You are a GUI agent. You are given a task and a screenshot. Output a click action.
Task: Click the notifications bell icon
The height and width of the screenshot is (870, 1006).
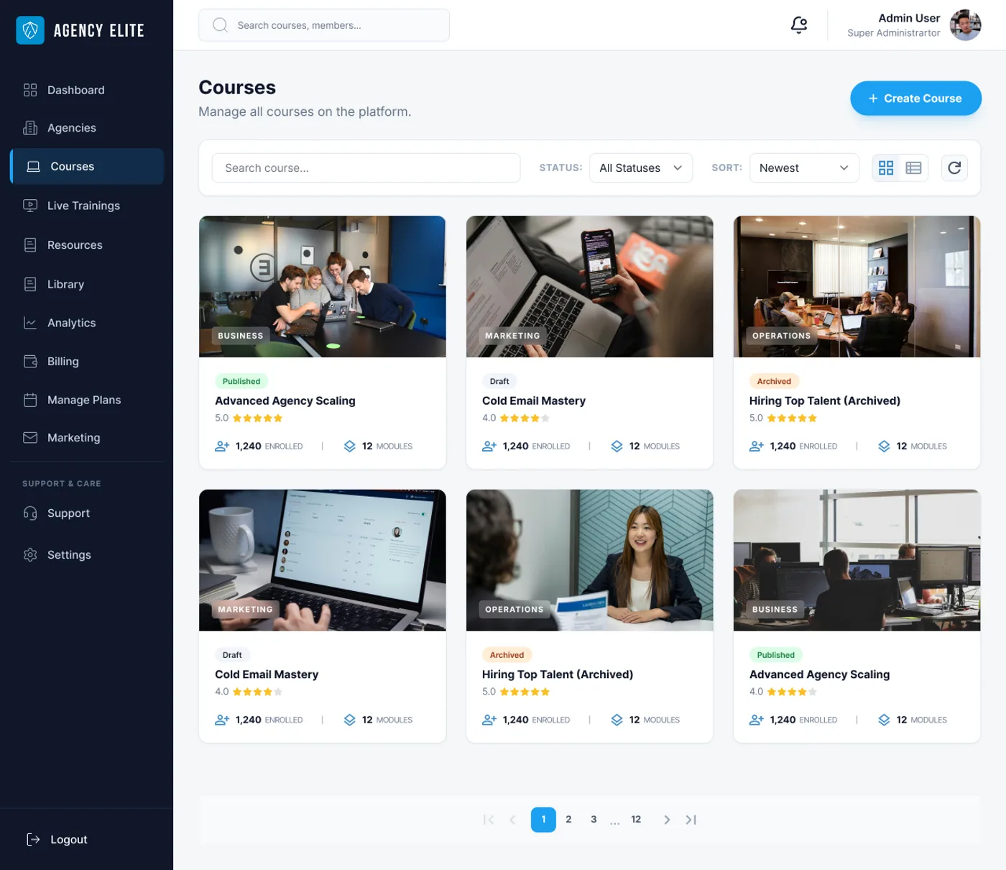coord(798,24)
